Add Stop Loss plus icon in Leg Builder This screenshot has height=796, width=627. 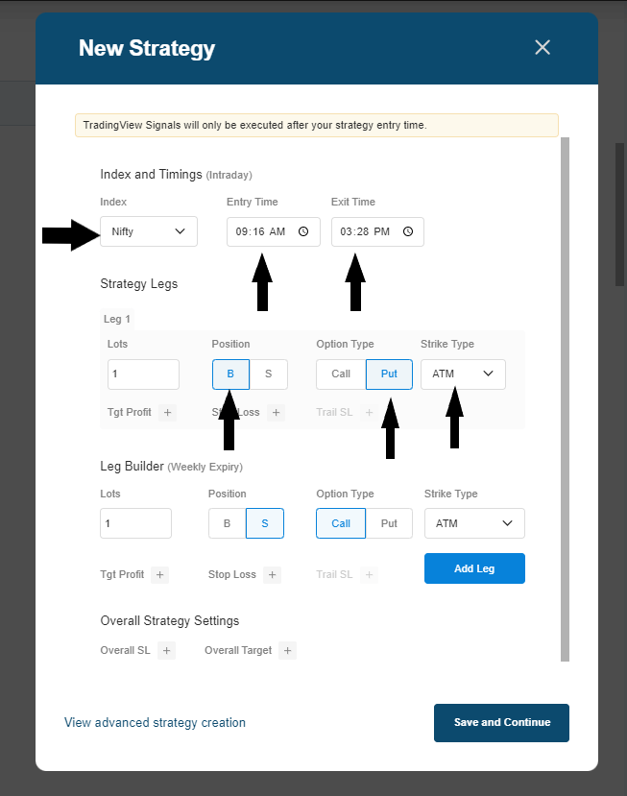click(273, 575)
